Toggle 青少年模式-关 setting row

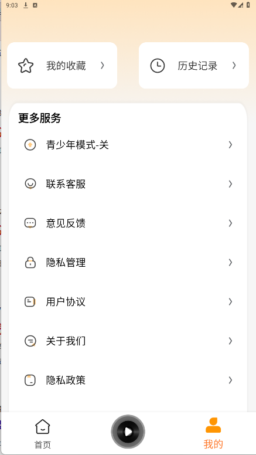tap(128, 144)
